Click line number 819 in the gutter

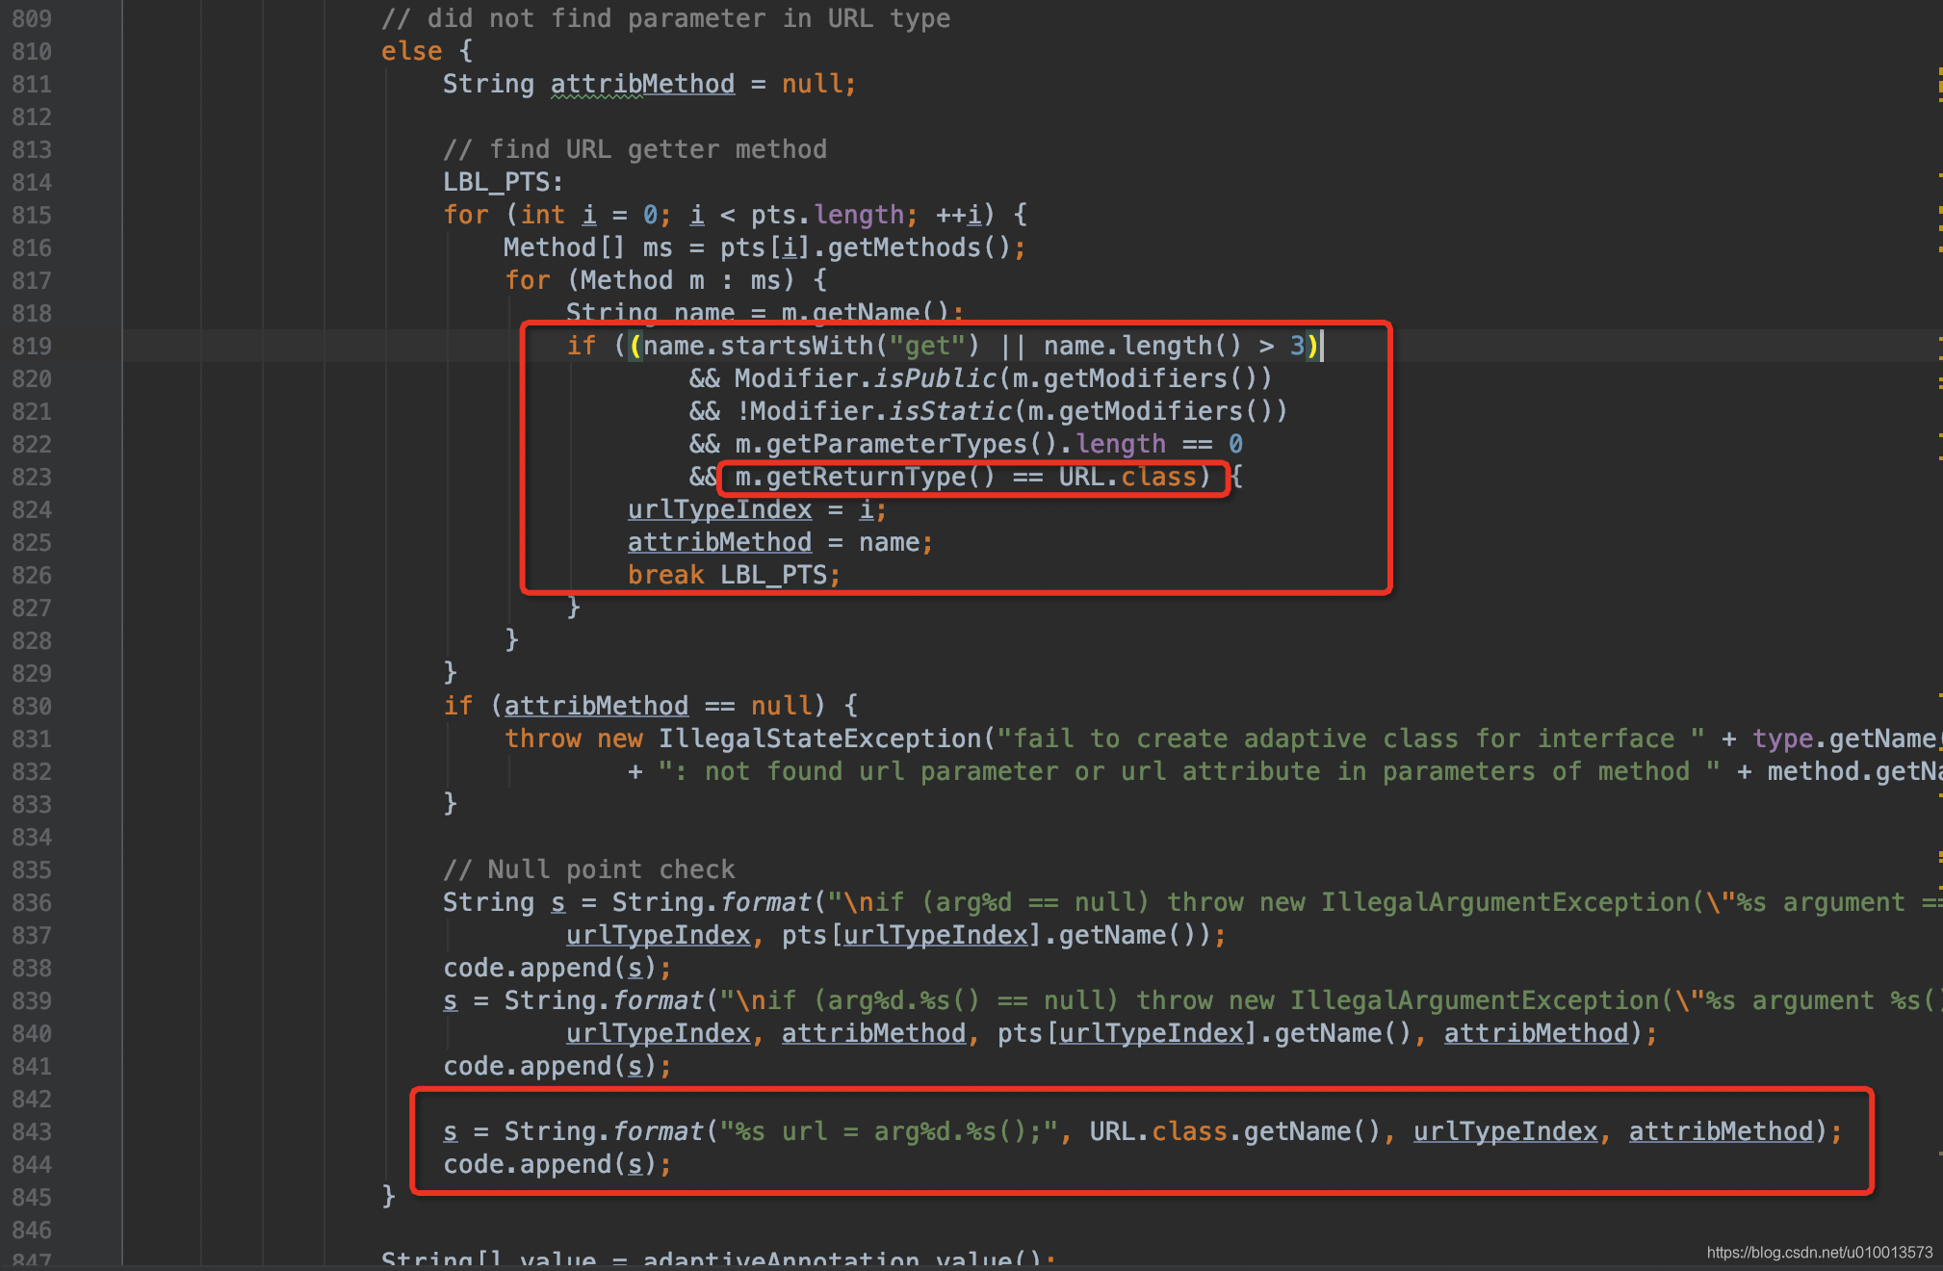click(32, 346)
